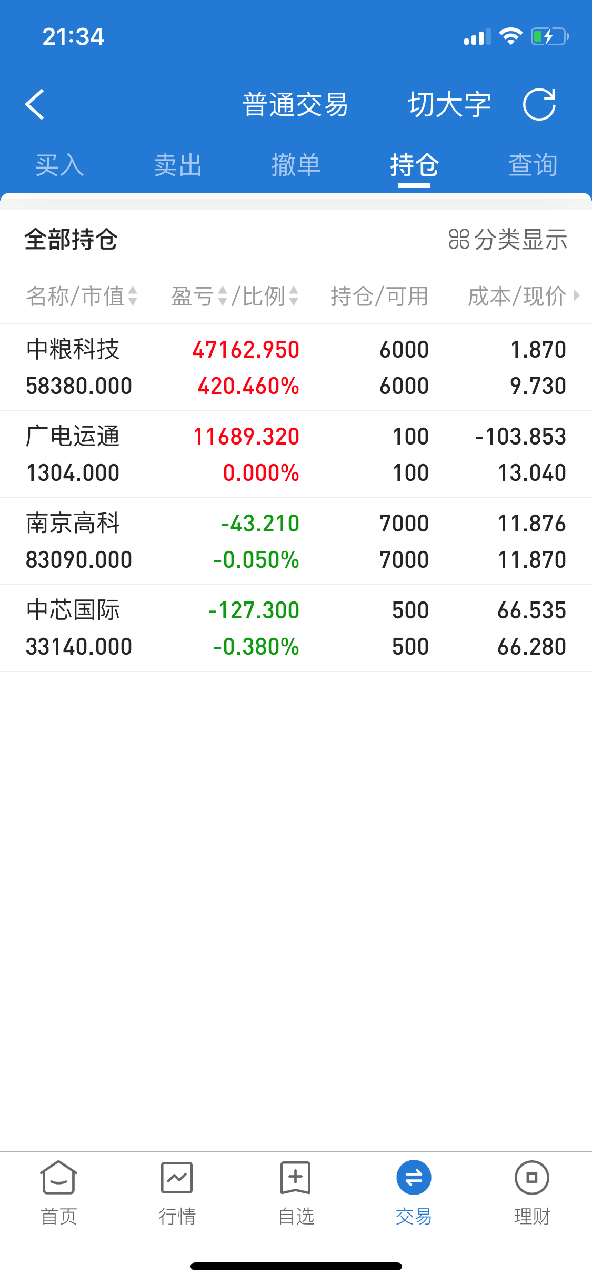Sort by 名称/市值 arrows
This screenshot has width=592, height=1283.
(x=133, y=296)
